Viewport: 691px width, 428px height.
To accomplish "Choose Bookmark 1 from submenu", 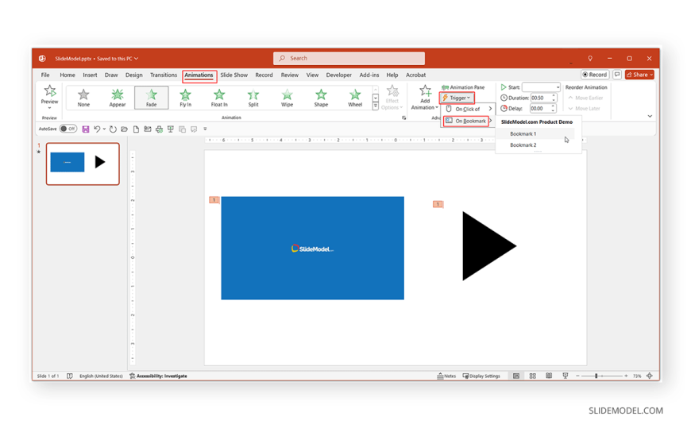I will click(535, 133).
